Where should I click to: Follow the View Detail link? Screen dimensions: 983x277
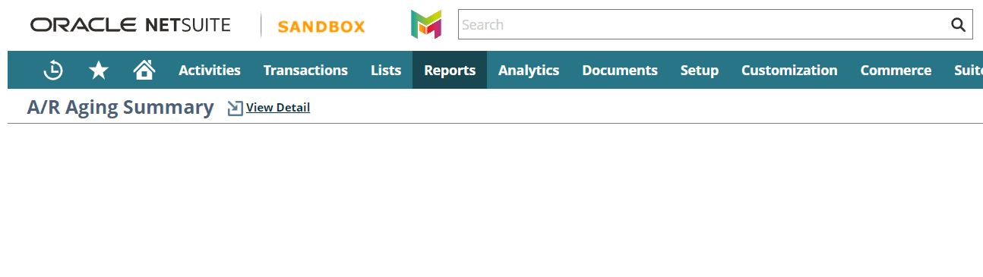point(278,108)
